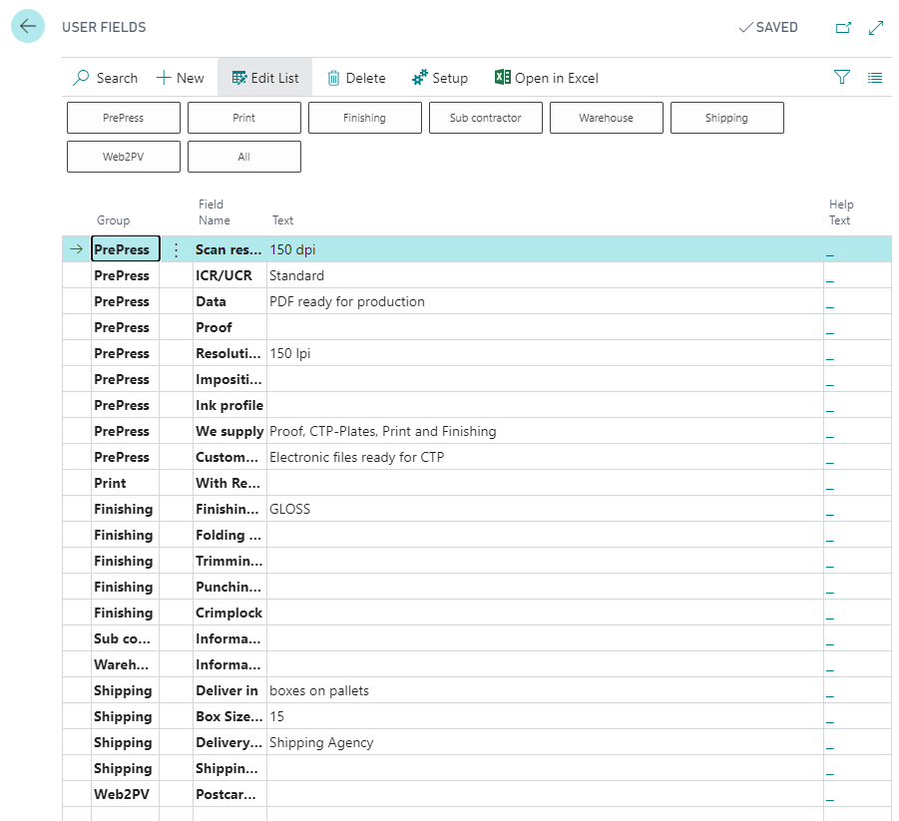This screenshot has height=821, width=899.
Task: Select the Wareh... group cell
Action: pyautogui.click(x=125, y=664)
